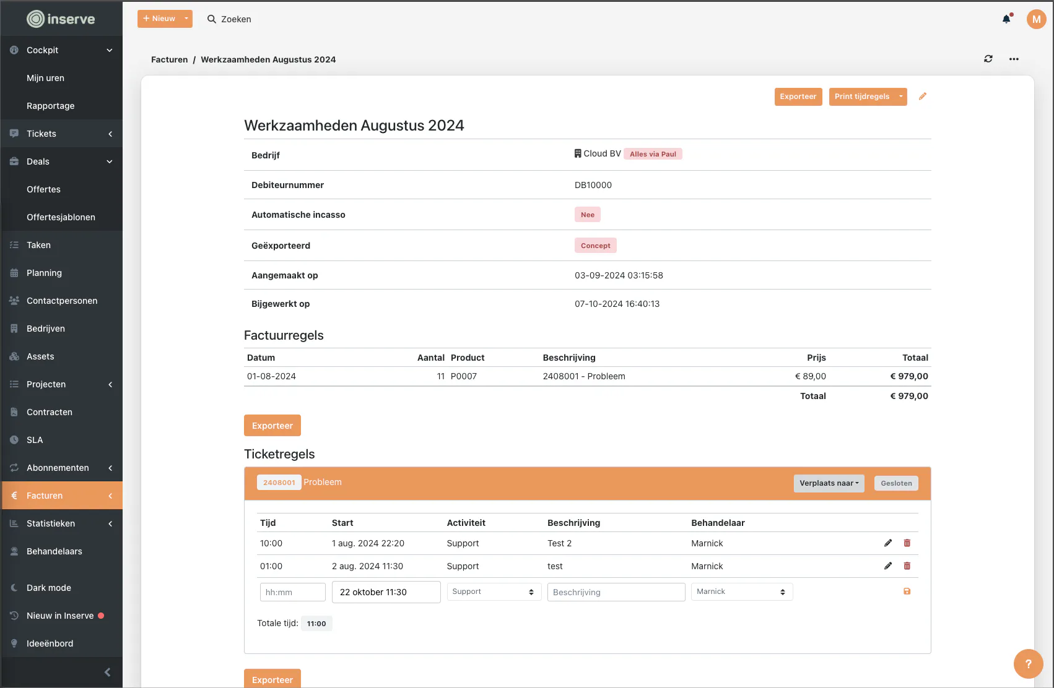Navigate to Contactpersonen

coord(61,301)
